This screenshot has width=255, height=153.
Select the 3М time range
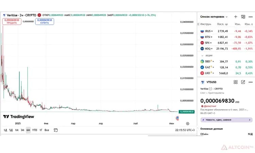[22, 130]
